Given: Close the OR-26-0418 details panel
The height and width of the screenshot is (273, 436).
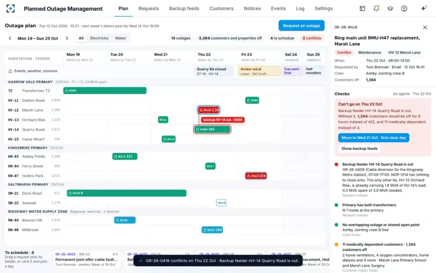Looking at the screenshot, I should point(425,27).
